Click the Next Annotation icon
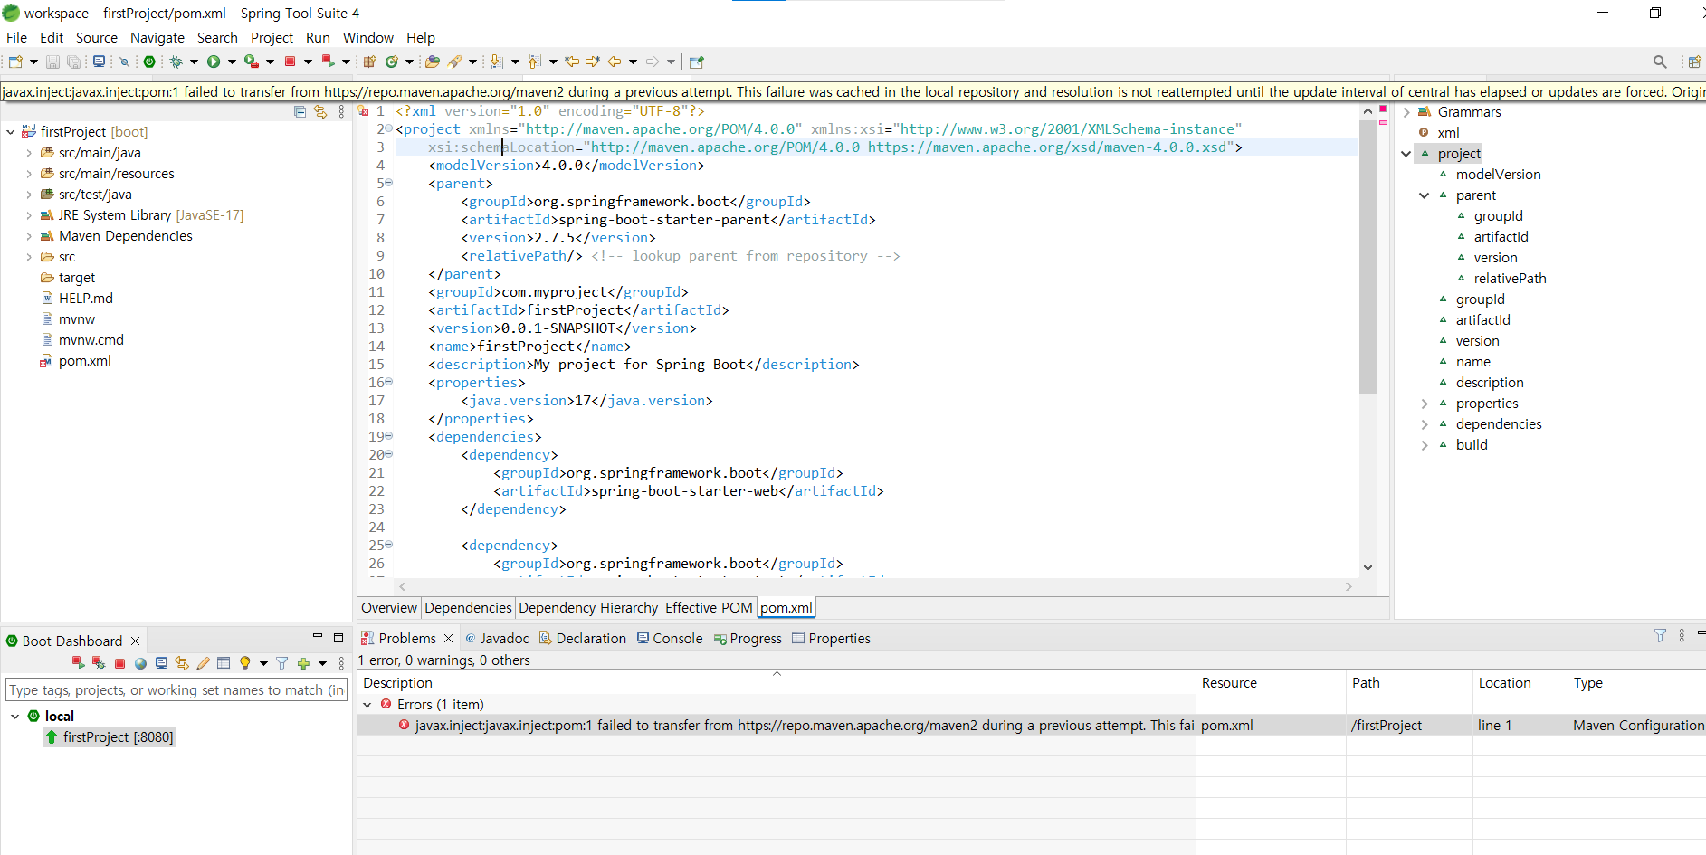 (496, 62)
